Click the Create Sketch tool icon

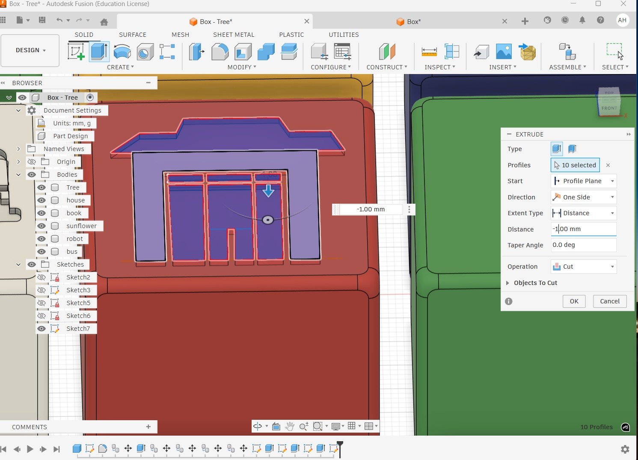pyautogui.click(x=76, y=52)
